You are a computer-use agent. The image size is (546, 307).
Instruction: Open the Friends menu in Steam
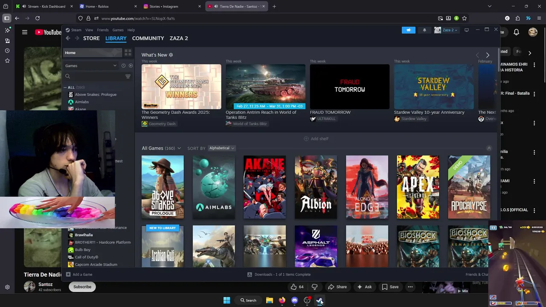103,30
